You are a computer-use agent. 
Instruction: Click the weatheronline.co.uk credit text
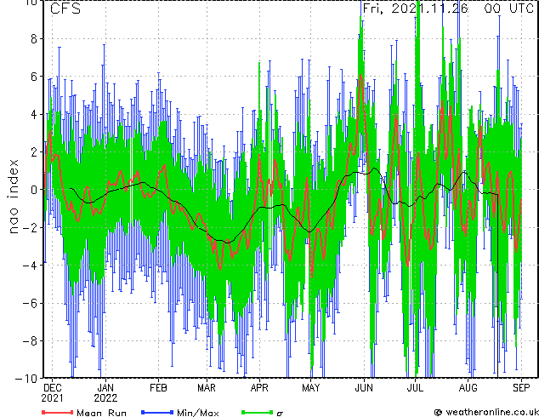click(x=492, y=412)
